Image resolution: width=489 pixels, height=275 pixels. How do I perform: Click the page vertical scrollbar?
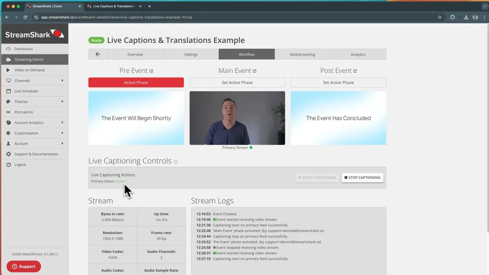click(x=487, y=128)
